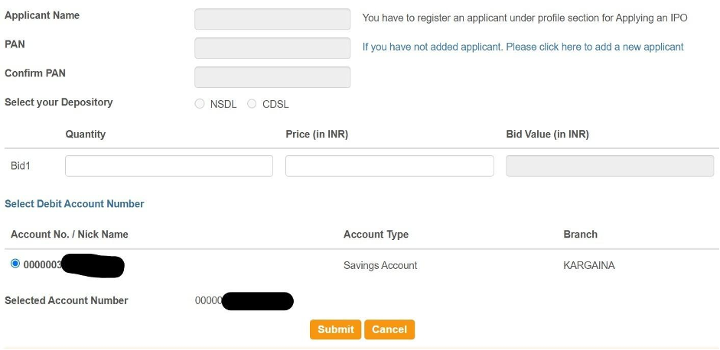Click the Branch column header
720x350 pixels.
(x=580, y=235)
